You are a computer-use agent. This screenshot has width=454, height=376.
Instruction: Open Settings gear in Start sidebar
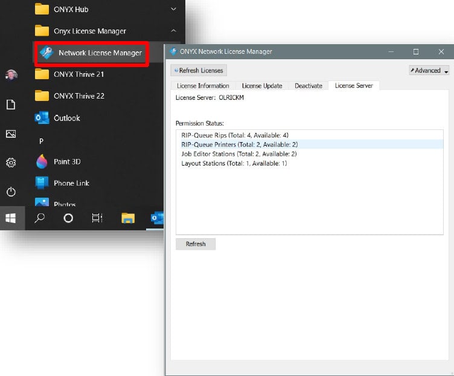tap(11, 163)
